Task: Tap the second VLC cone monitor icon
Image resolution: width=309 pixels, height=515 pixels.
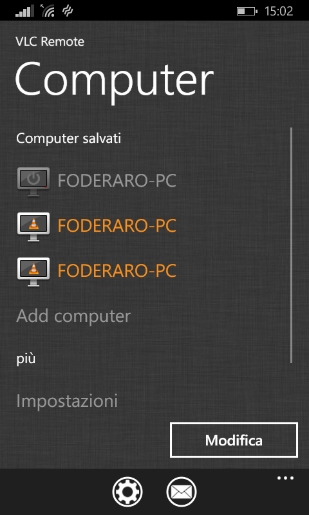Action: pyautogui.click(x=33, y=272)
